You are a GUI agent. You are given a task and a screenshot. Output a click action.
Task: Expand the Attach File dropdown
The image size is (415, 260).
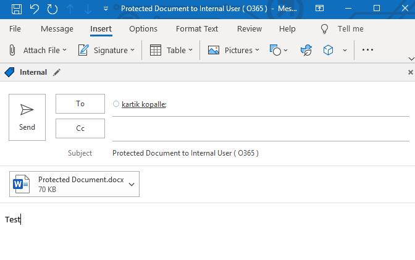click(64, 50)
